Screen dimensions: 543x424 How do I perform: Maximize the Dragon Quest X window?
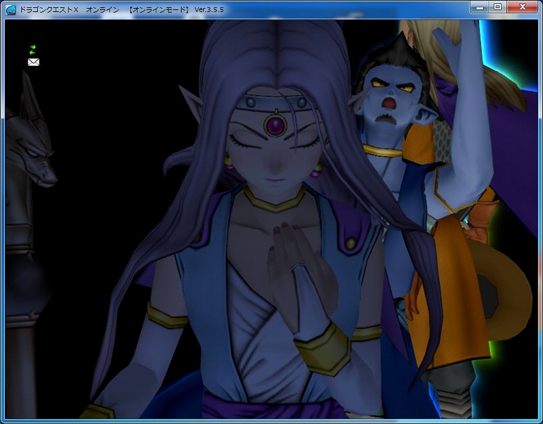point(498,7)
